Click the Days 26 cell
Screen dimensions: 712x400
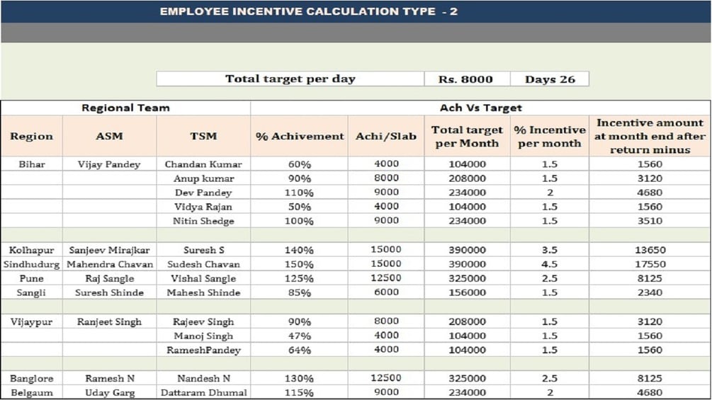tap(550, 79)
